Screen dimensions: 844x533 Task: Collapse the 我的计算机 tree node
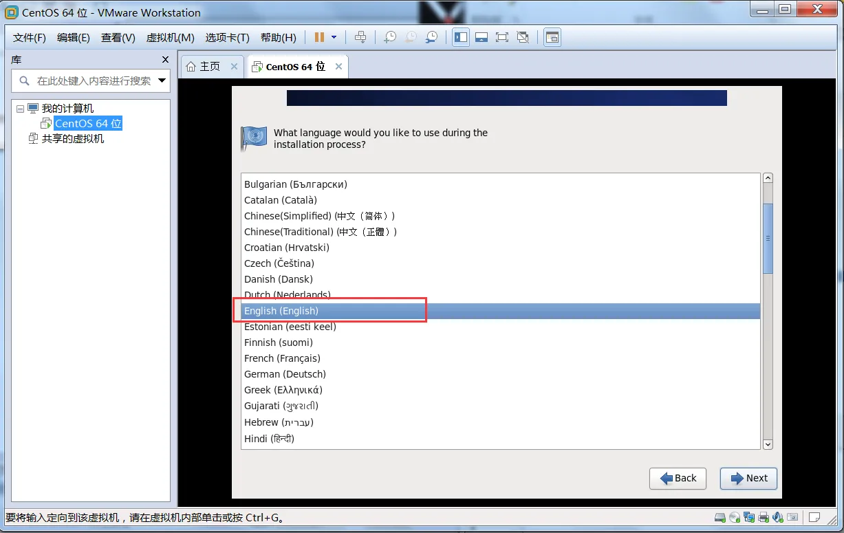21,109
